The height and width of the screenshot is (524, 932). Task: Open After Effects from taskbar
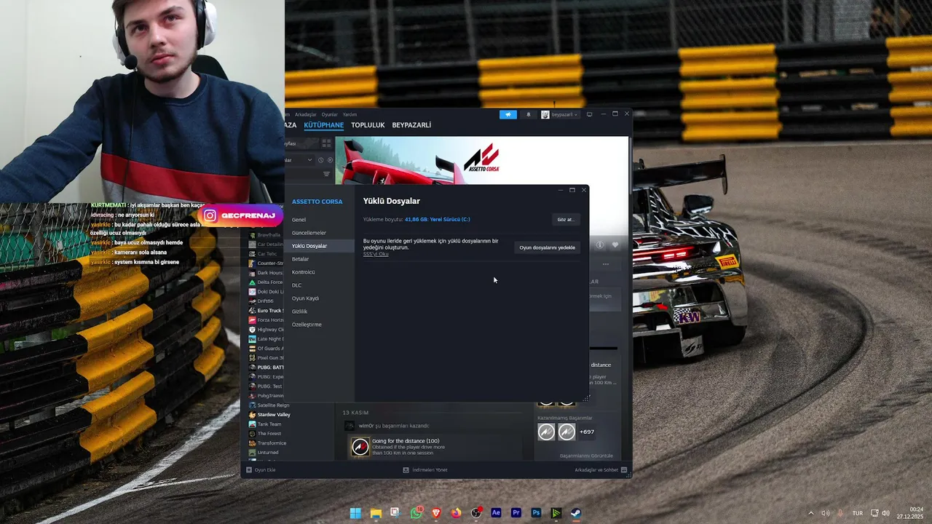pos(496,513)
